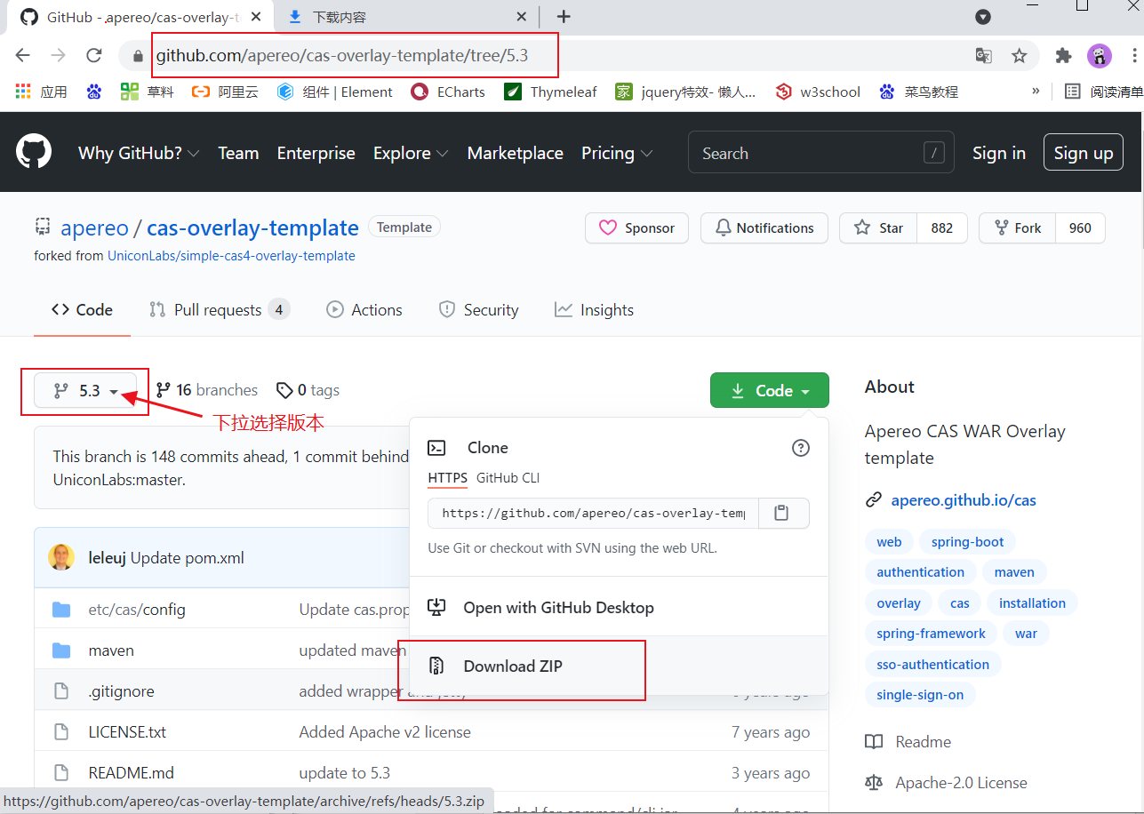Switch to the Security tab
Screen dimensions: 1144x814
(x=478, y=309)
